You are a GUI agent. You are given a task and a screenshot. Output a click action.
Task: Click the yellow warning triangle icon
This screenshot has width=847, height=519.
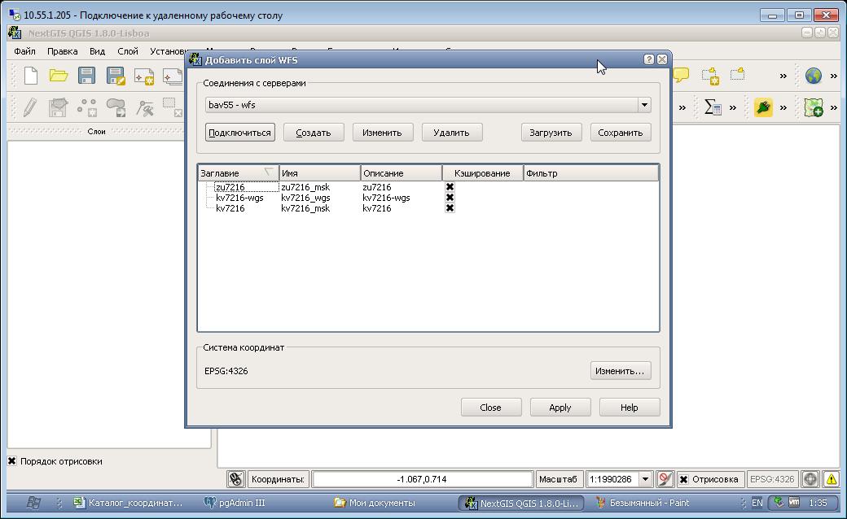pyautogui.click(x=831, y=479)
